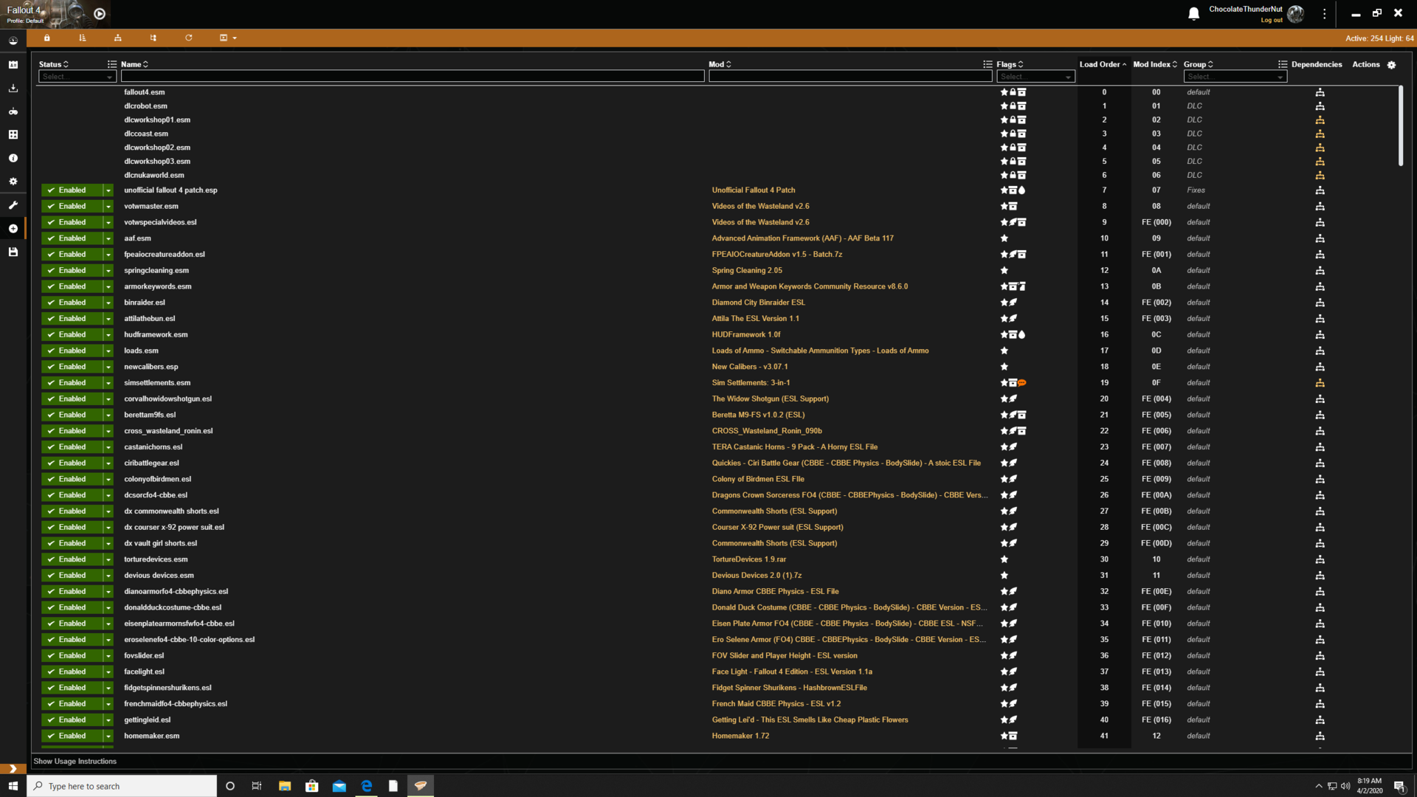Open the Unofficial Fallout 4 Patch mod link
This screenshot has height=797, width=1417.
(753, 190)
